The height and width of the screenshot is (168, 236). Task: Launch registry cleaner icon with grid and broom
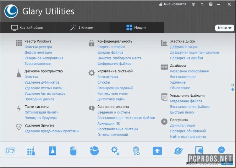31,151
